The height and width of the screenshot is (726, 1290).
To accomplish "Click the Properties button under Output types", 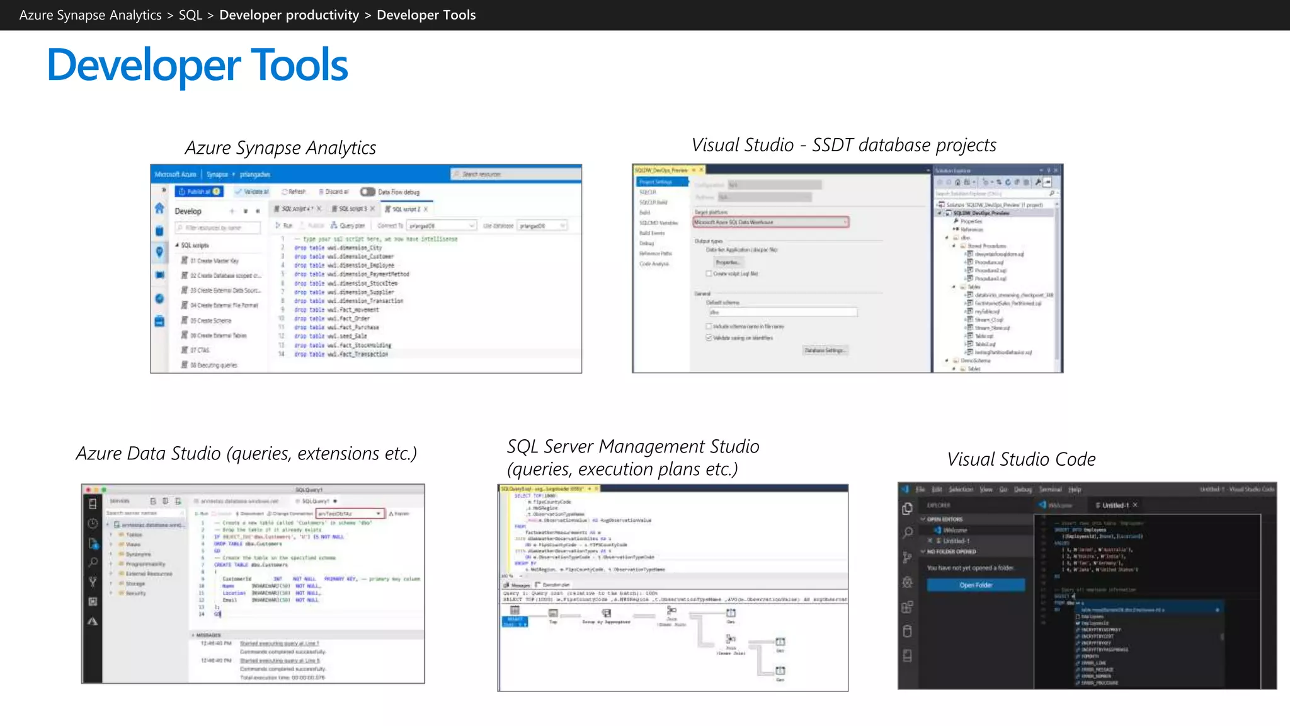I will pyautogui.click(x=728, y=262).
